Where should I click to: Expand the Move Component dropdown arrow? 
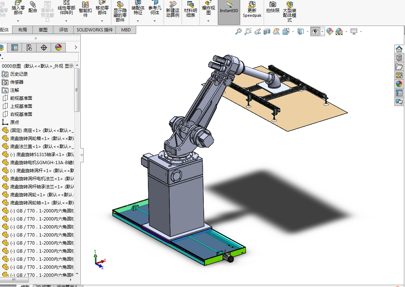tap(102, 21)
